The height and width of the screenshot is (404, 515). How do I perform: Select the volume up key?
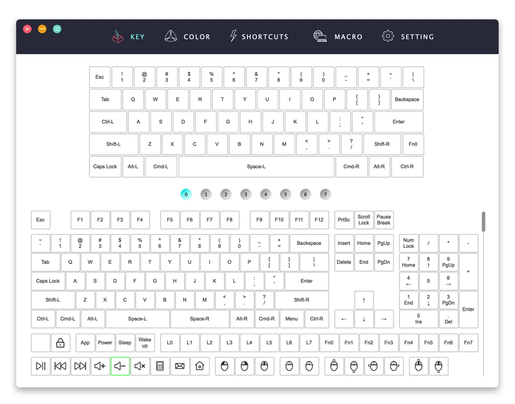[x=100, y=366]
